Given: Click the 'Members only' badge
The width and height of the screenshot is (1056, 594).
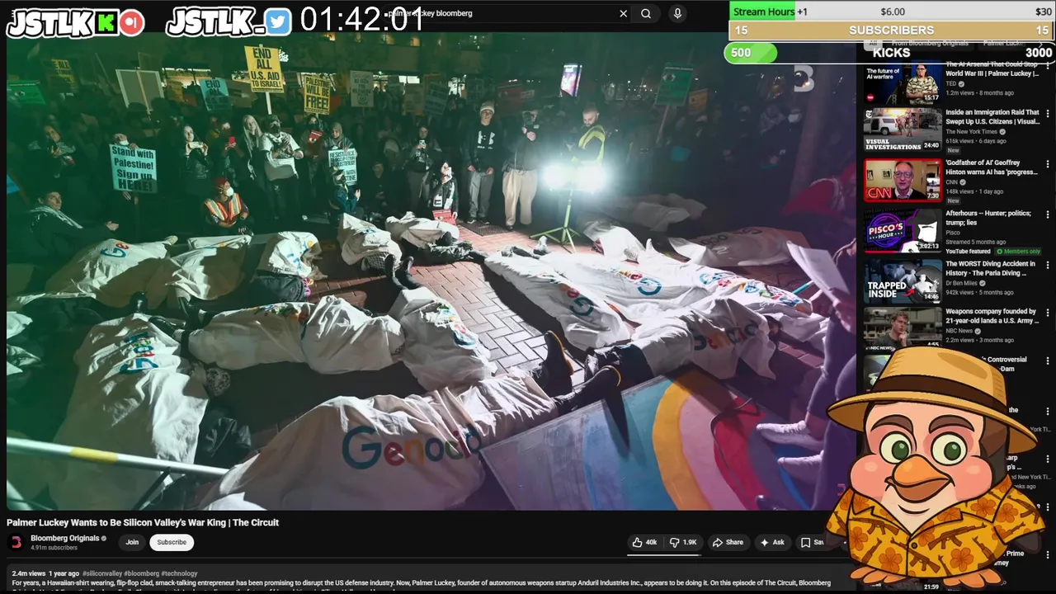Looking at the screenshot, I should (x=1018, y=252).
